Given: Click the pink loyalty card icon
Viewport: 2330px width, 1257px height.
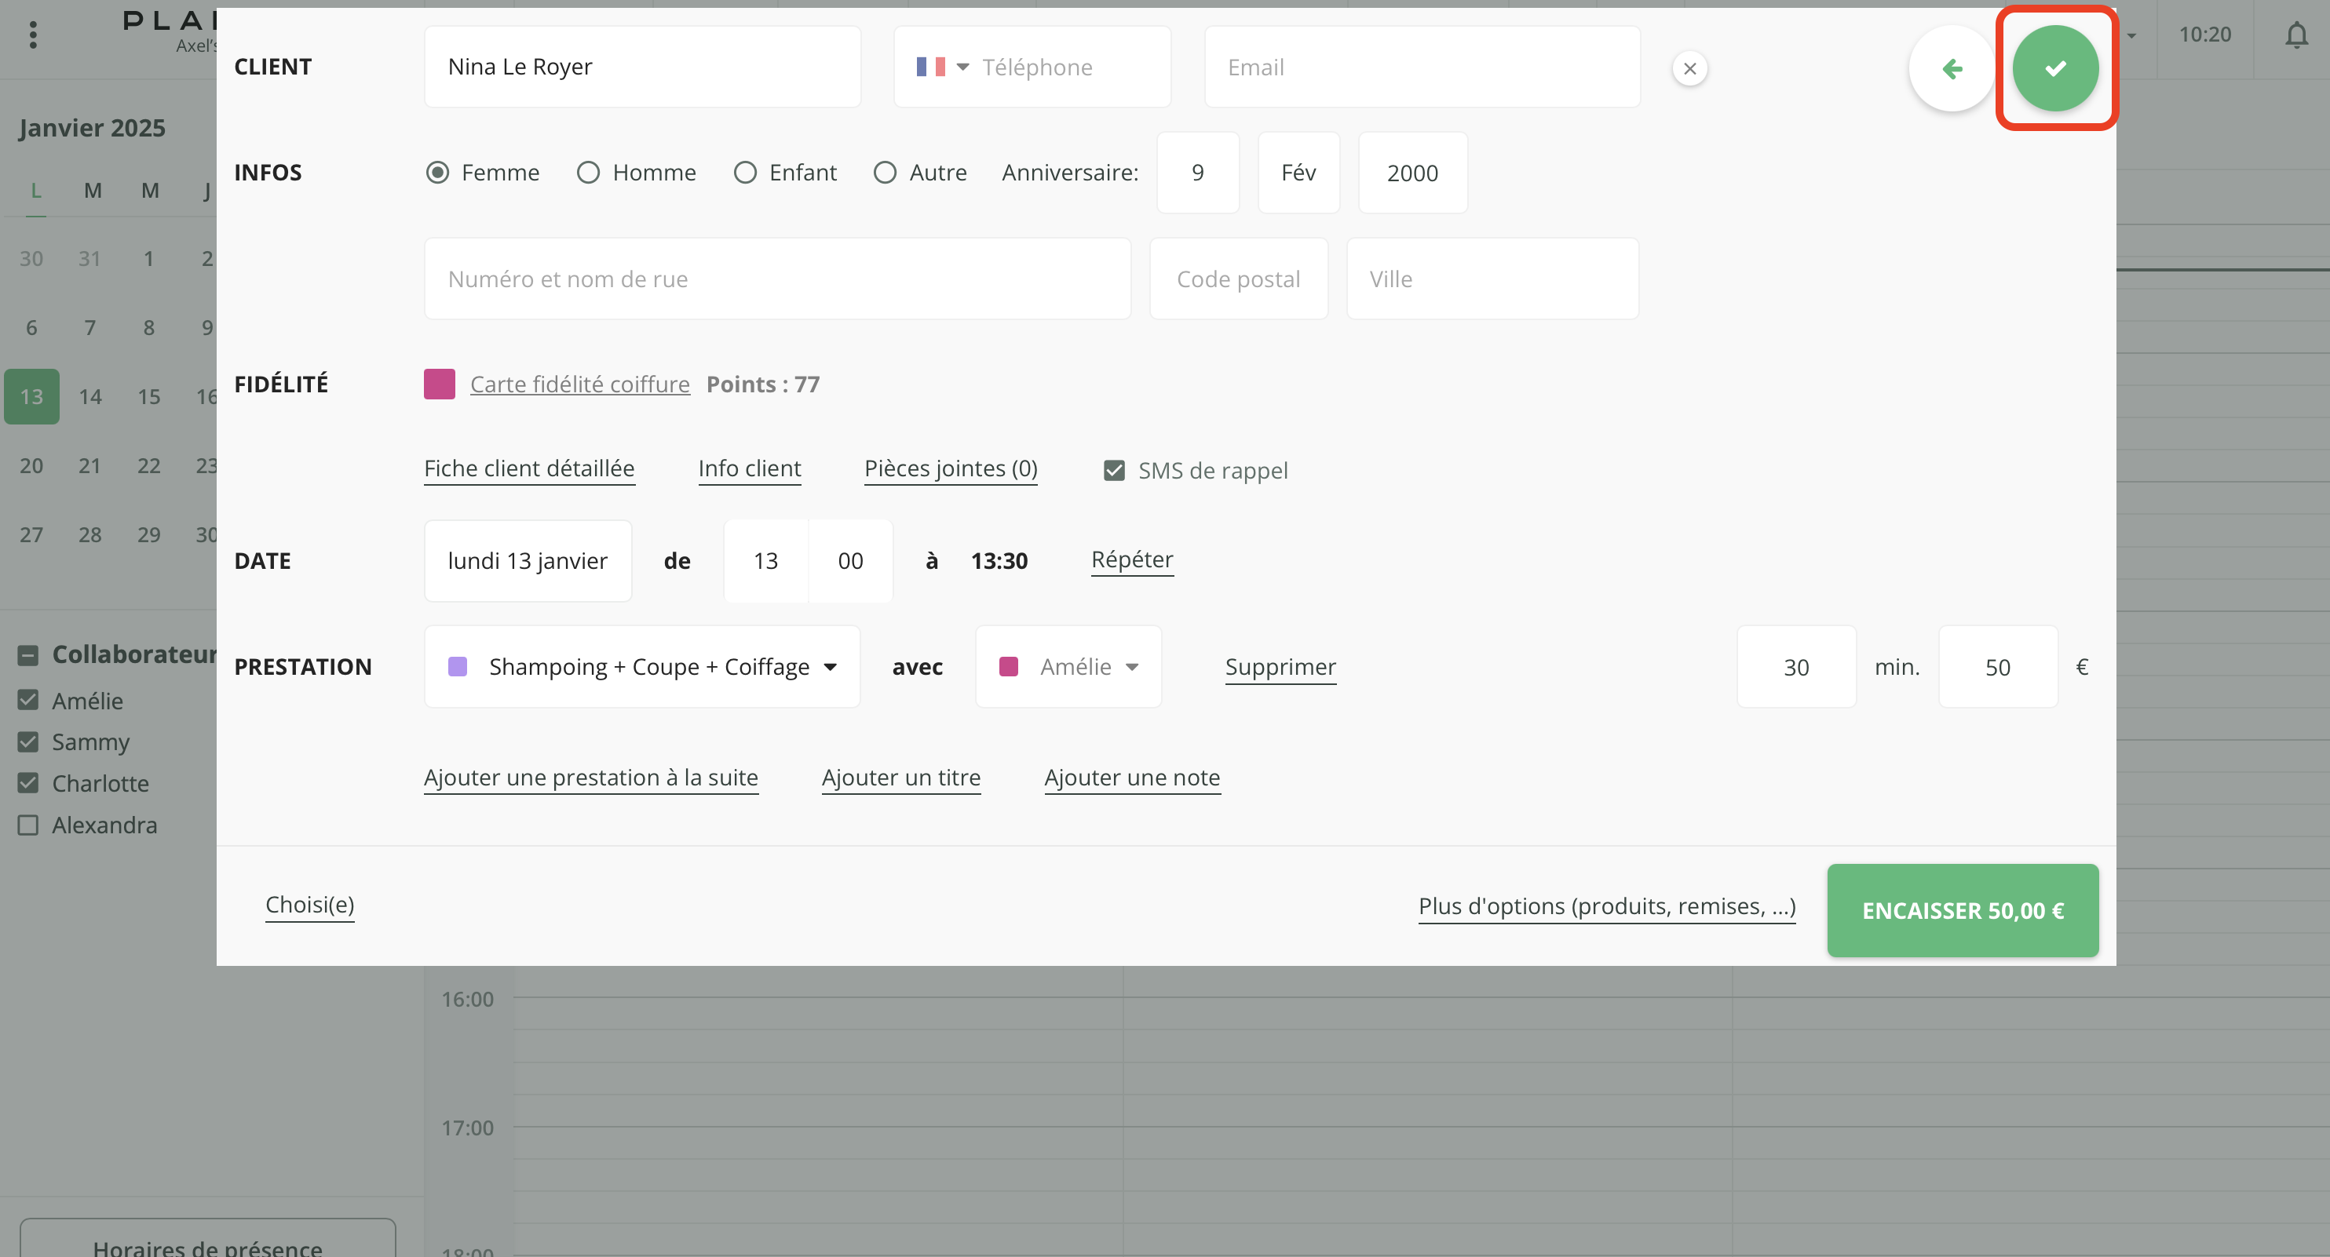Looking at the screenshot, I should pyautogui.click(x=440, y=384).
